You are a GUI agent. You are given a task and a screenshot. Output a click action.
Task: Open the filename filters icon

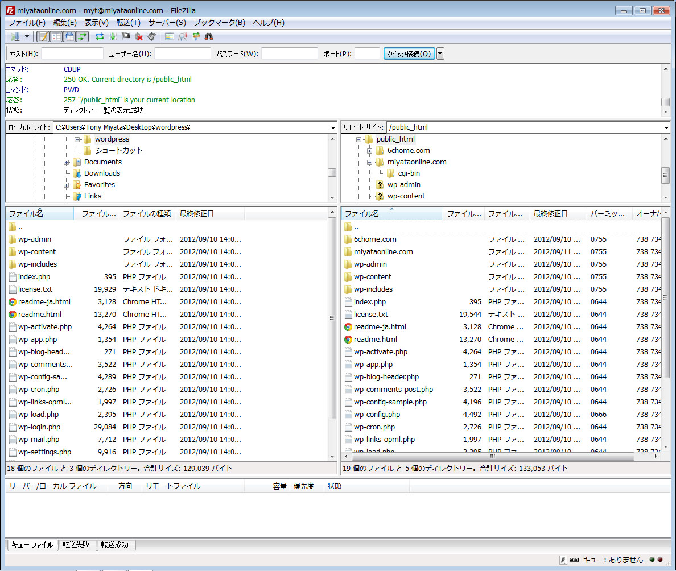pyautogui.click(x=170, y=36)
